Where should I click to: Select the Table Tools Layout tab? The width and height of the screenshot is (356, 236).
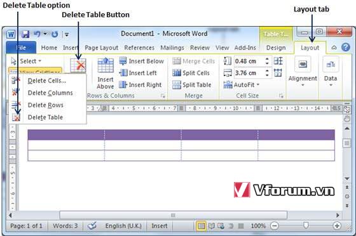click(310, 48)
